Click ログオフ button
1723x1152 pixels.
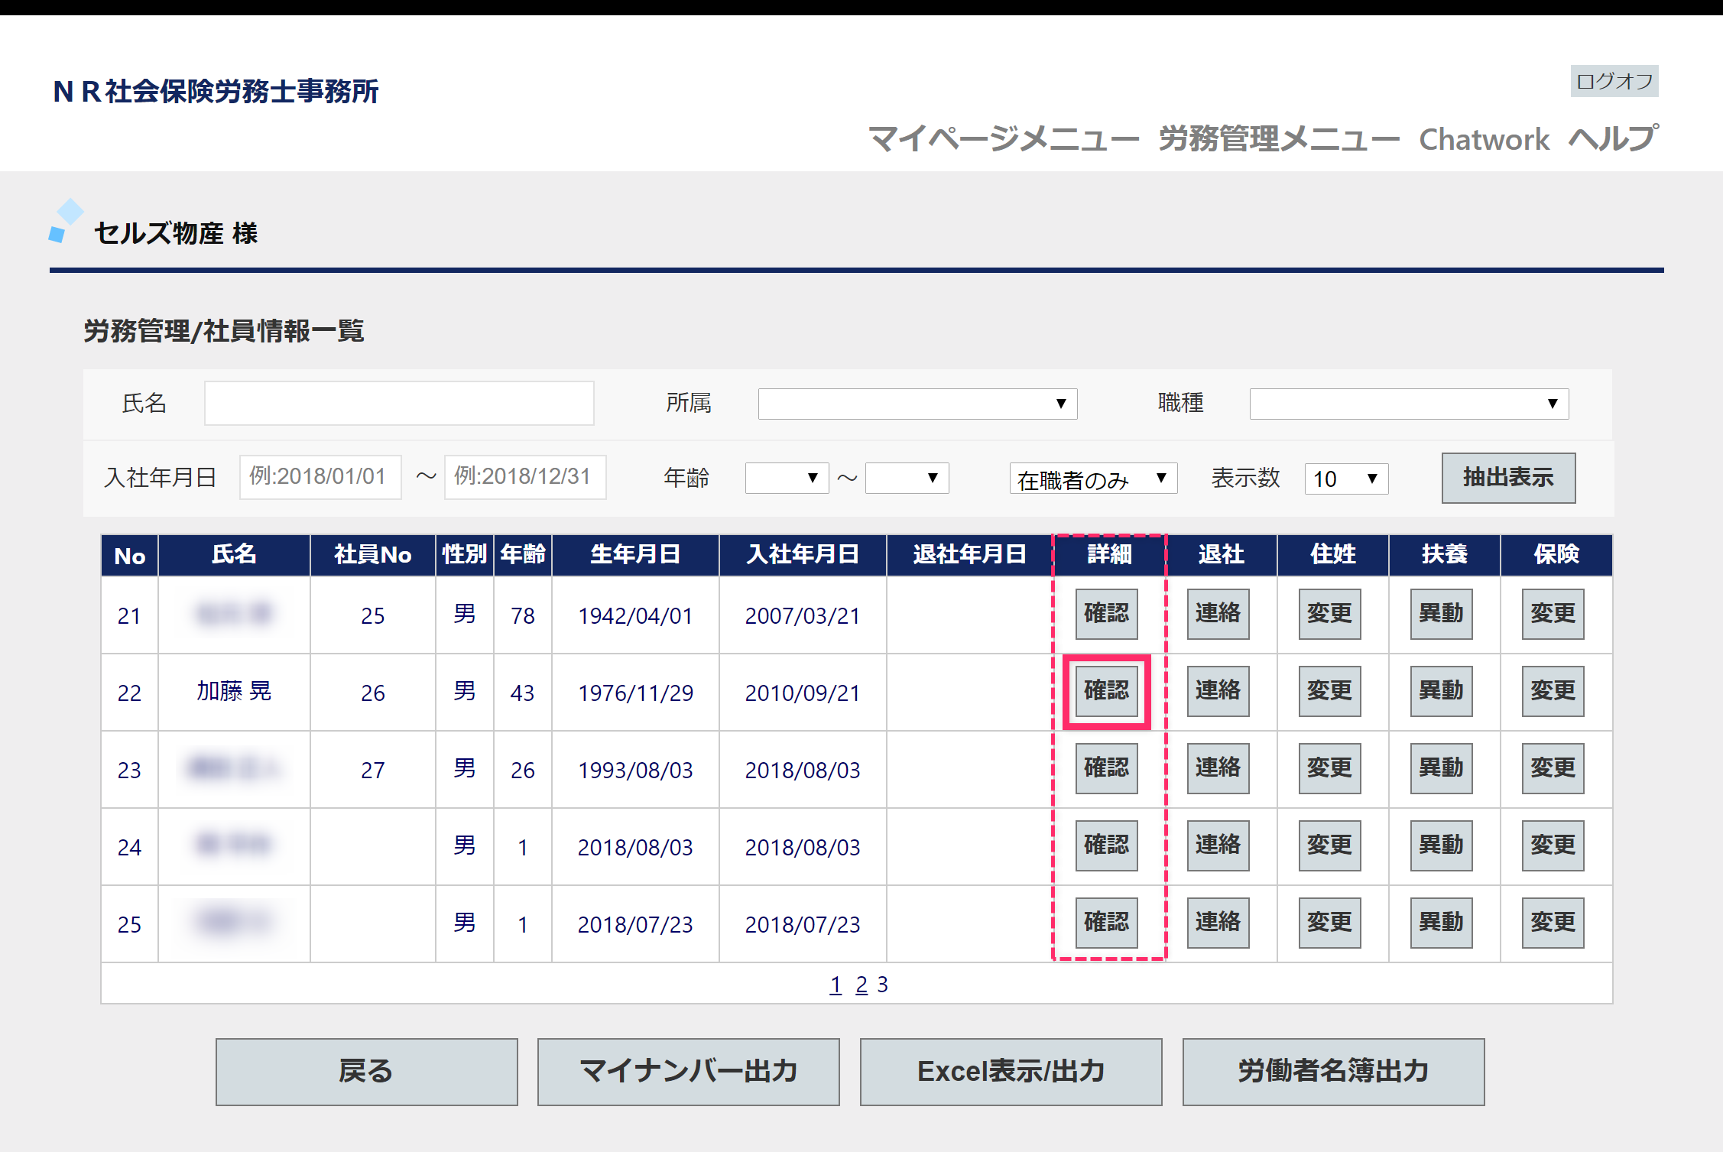pos(1614,81)
